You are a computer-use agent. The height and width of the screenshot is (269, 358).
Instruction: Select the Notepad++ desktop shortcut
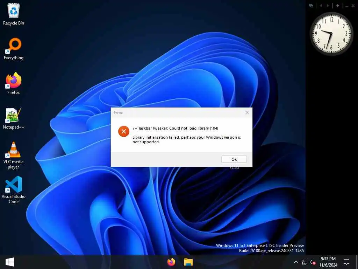coord(14,118)
